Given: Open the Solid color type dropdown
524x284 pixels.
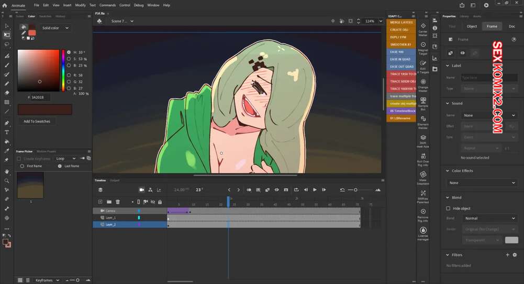Looking at the screenshot, I should point(55,28).
